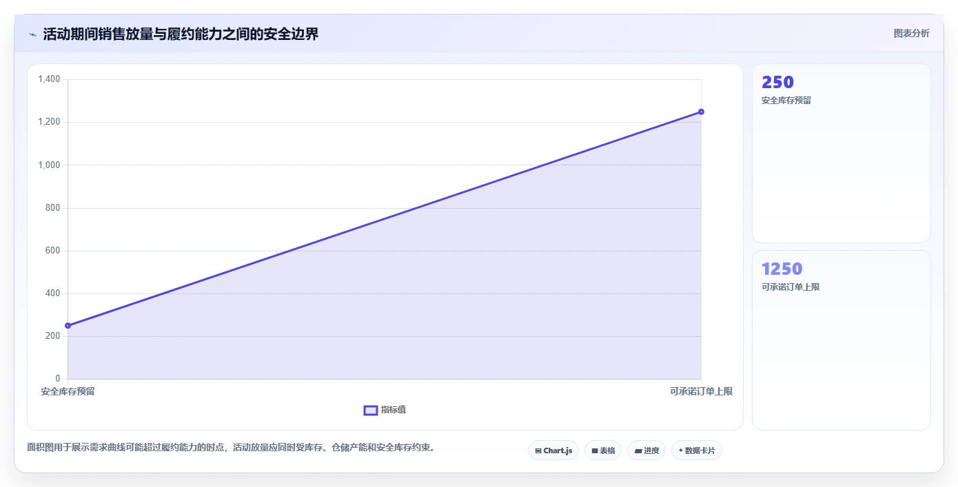Click the data point at 可承诺订单上限
This screenshot has height=487, width=958.
point(701,112)
